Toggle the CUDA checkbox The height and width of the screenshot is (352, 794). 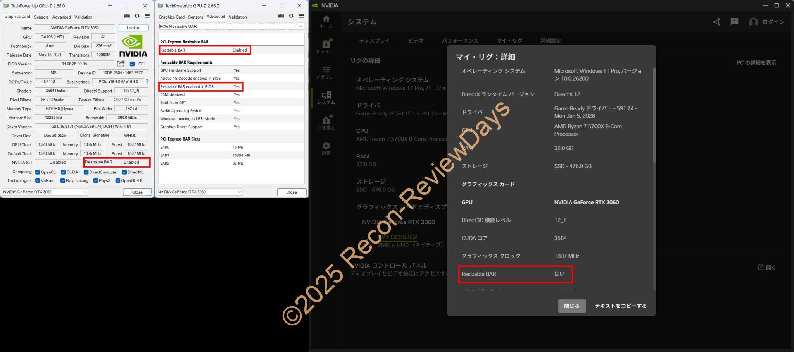[63, 172]
